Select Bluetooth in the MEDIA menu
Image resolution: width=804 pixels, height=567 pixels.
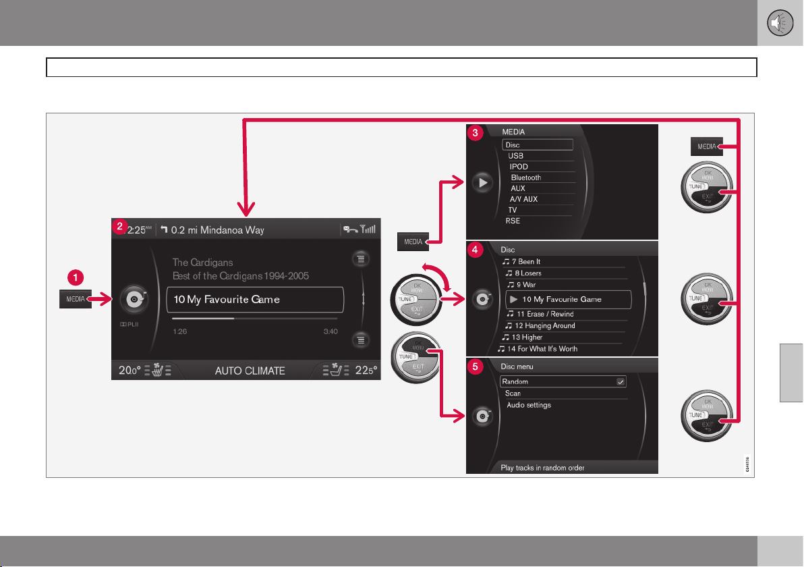click(x=526, y=178)
